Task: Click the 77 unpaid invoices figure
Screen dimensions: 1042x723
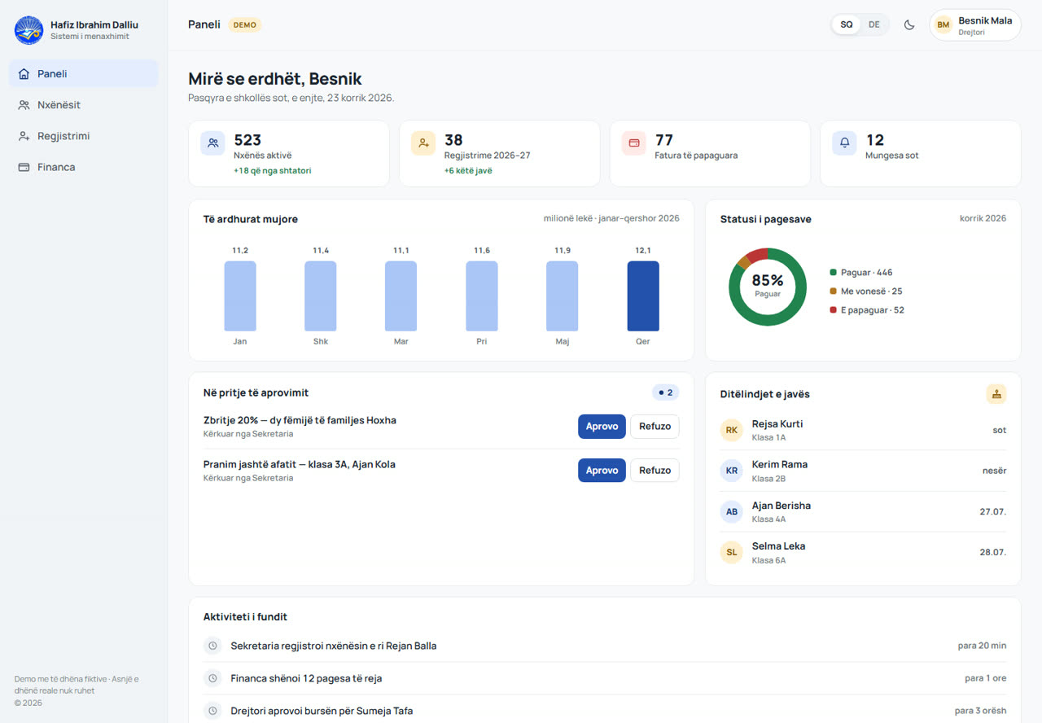Action: [x=664, y=140]
